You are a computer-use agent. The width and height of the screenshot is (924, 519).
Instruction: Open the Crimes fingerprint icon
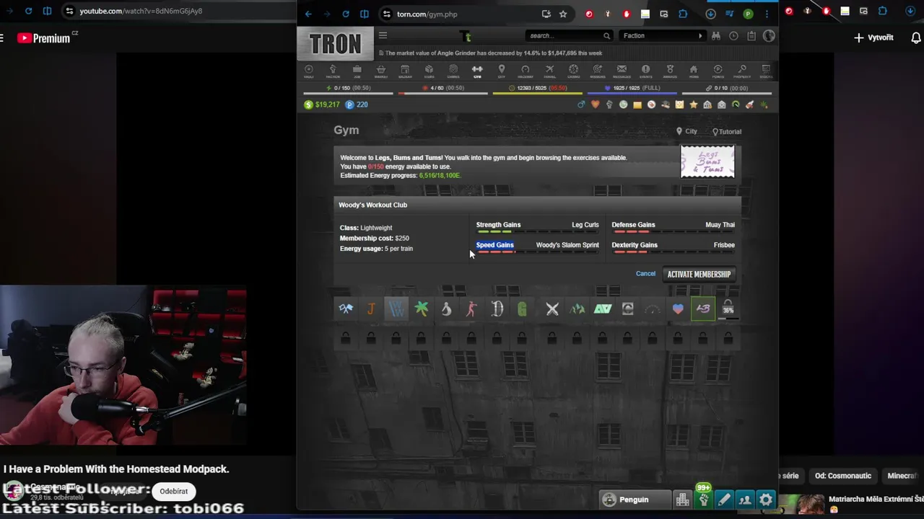click(453, 71)
